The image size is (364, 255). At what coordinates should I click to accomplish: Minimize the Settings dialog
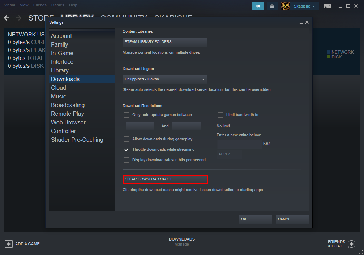click(x=301, y=23)
